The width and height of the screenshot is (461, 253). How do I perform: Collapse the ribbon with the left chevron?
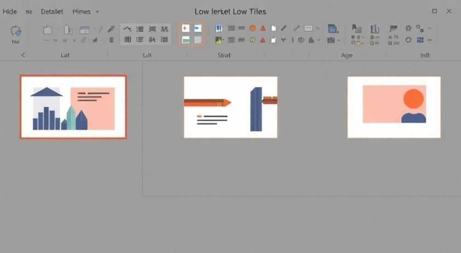point(23,55)
